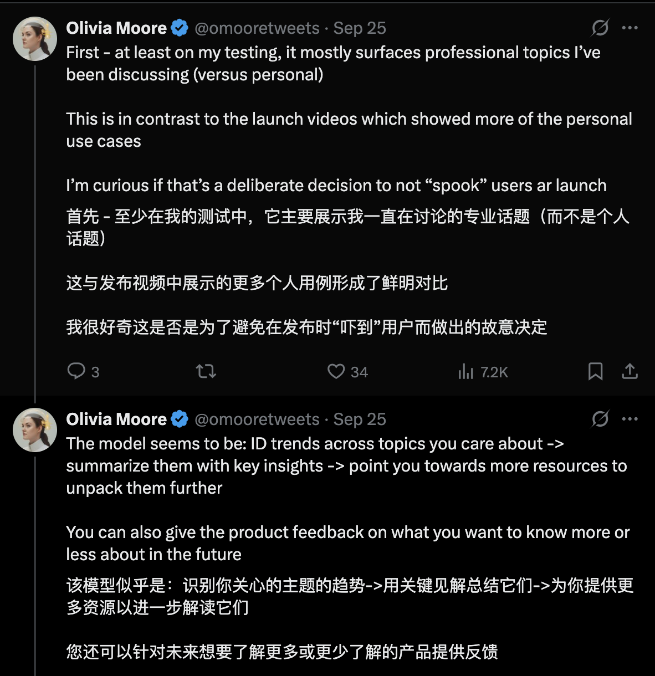Viewport: 655px width, 676px height.
Task: Open the second tweet's Sep 25 timestamp
Action: pyautogui.click(x=360, y=419)
